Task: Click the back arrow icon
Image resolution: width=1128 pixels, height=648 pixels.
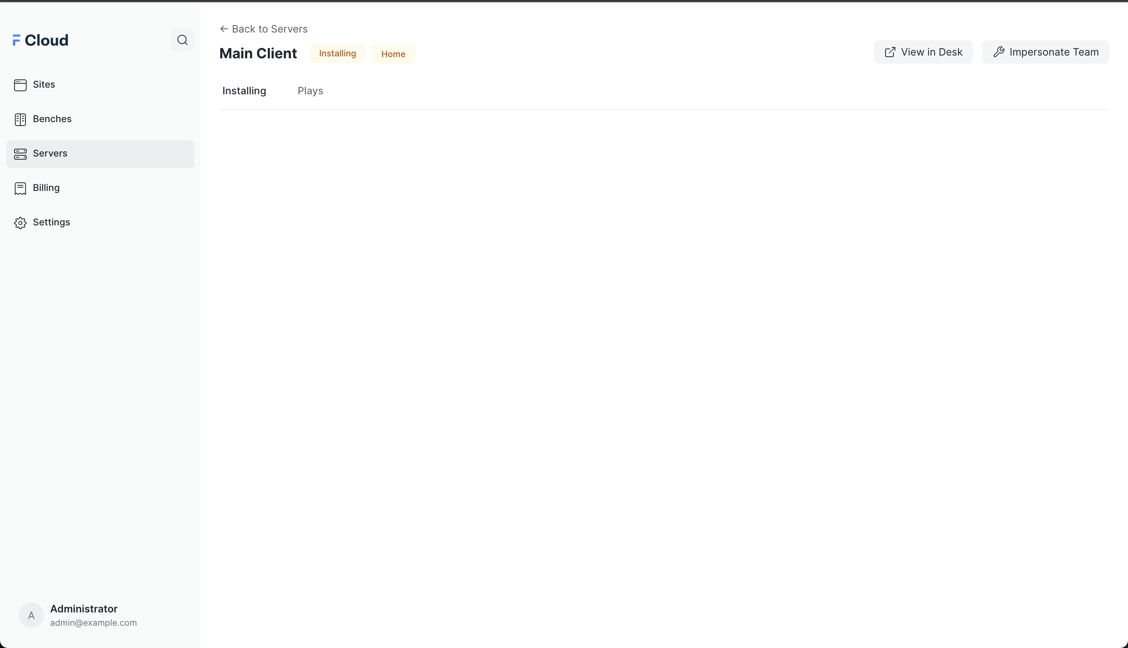Action: [224, 29]
